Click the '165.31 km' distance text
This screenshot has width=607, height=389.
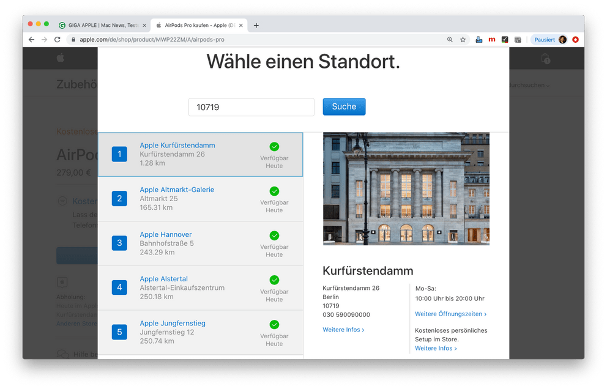tap(156, 207)
